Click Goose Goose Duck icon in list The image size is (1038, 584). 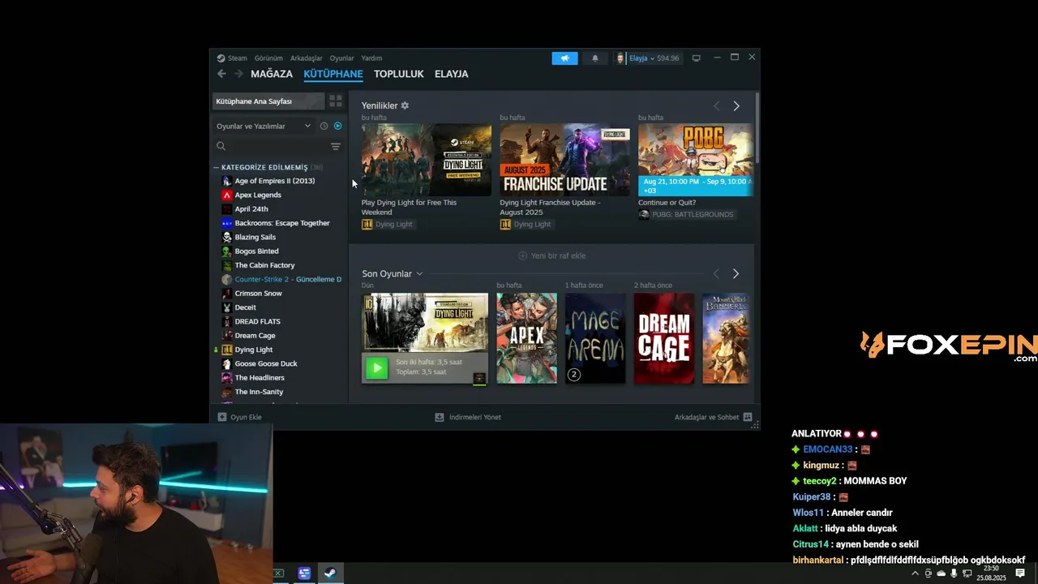tap(227, 363)
